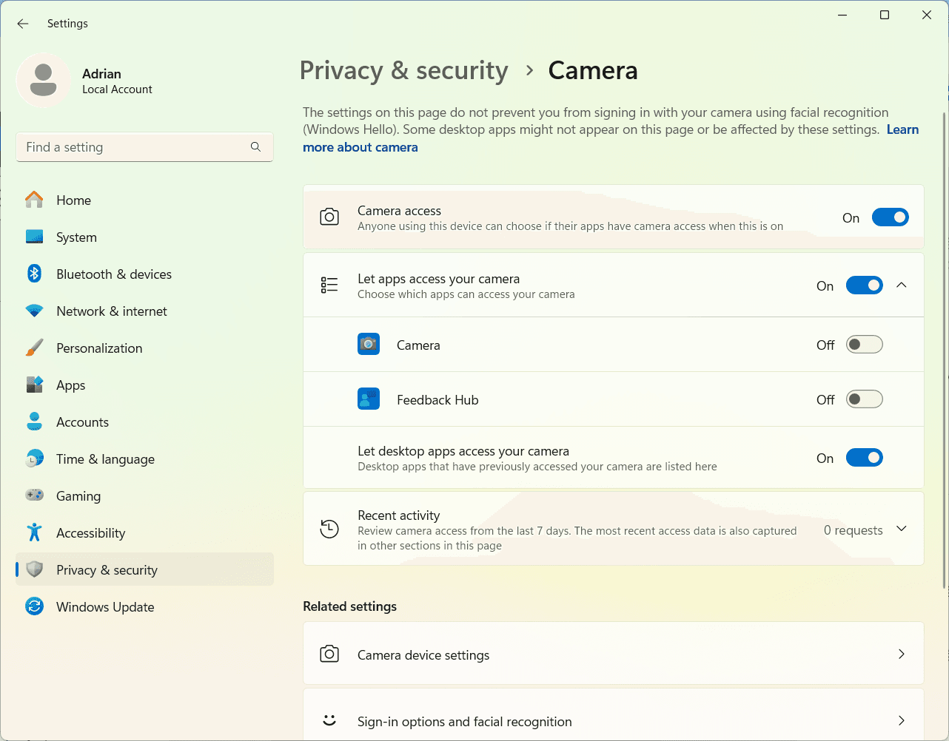The width and height of the screenshot is (949, 741).
Task: Close the Settings window
Action: (927, 15)
